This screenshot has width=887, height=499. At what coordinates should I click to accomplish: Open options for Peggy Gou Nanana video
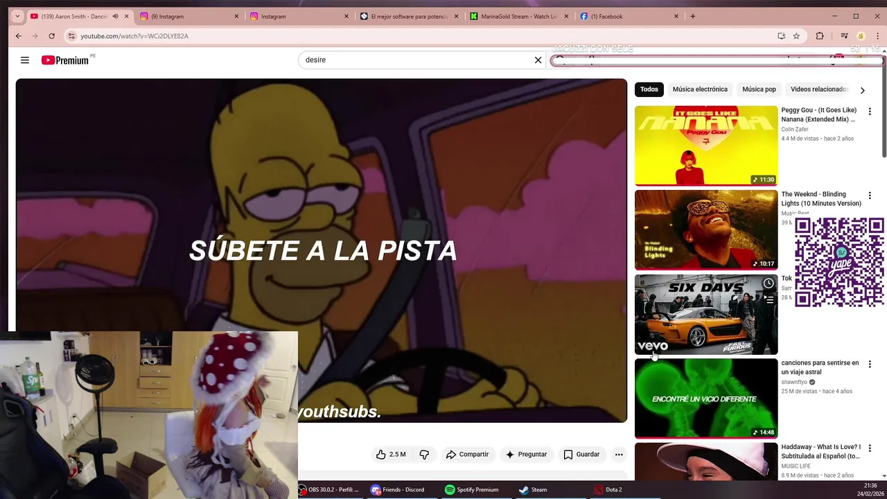[x=870, y=111]
